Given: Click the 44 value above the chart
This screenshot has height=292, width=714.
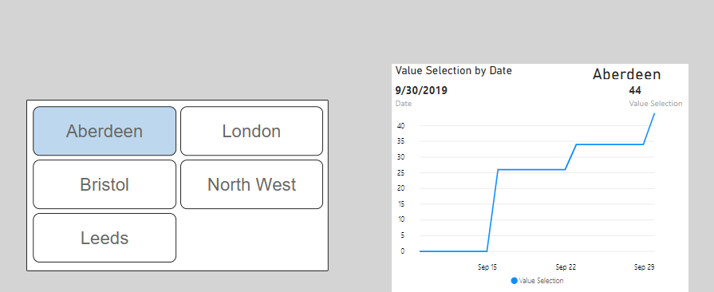Looking at the screenshot, I should (635, 90).
